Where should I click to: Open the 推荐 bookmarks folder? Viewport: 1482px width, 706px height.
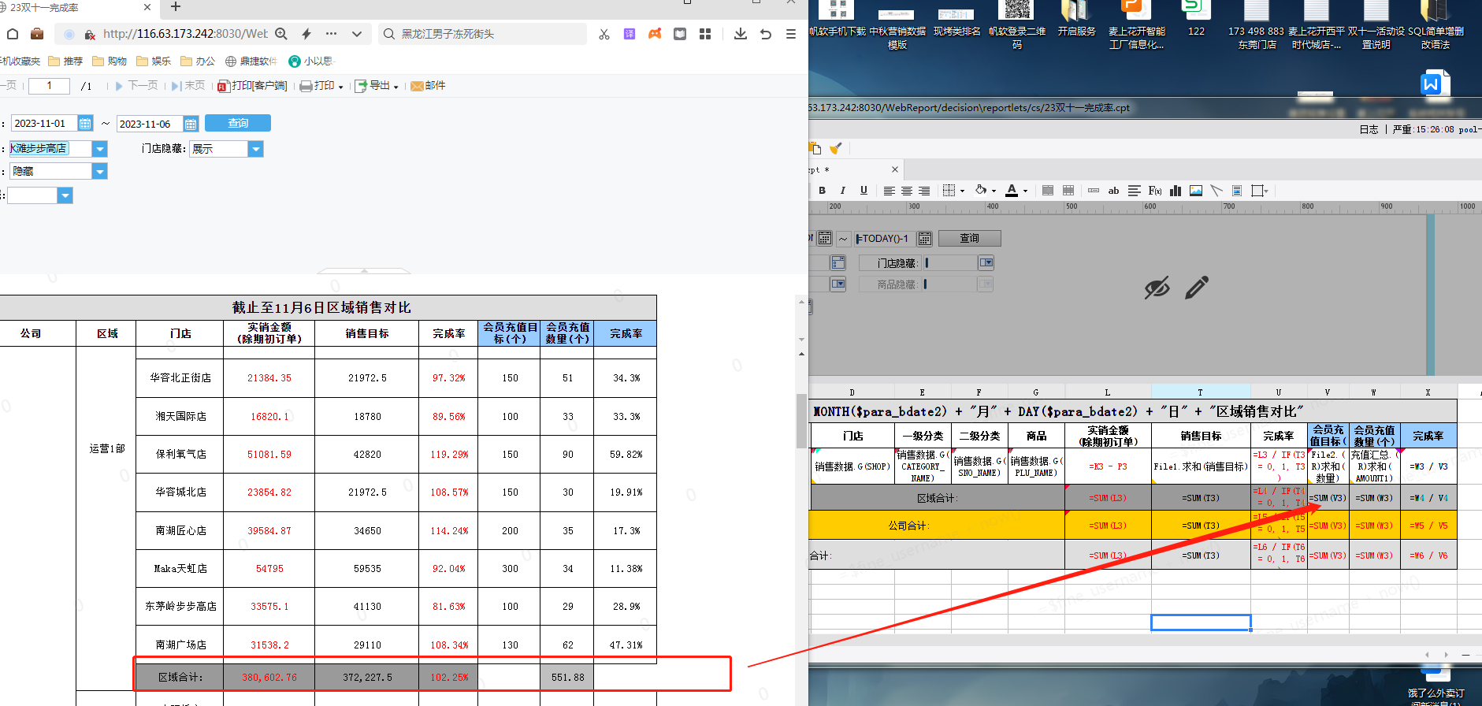[x=65, y=61]
